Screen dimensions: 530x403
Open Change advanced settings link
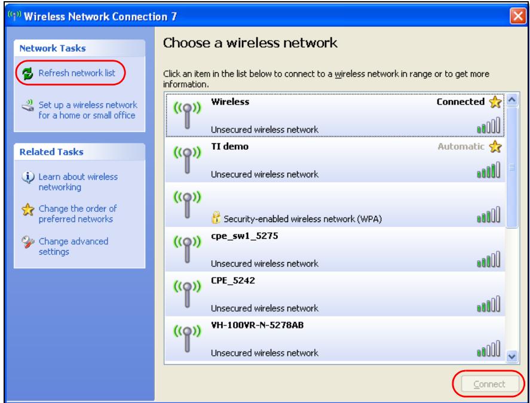(x=73, y=246)
